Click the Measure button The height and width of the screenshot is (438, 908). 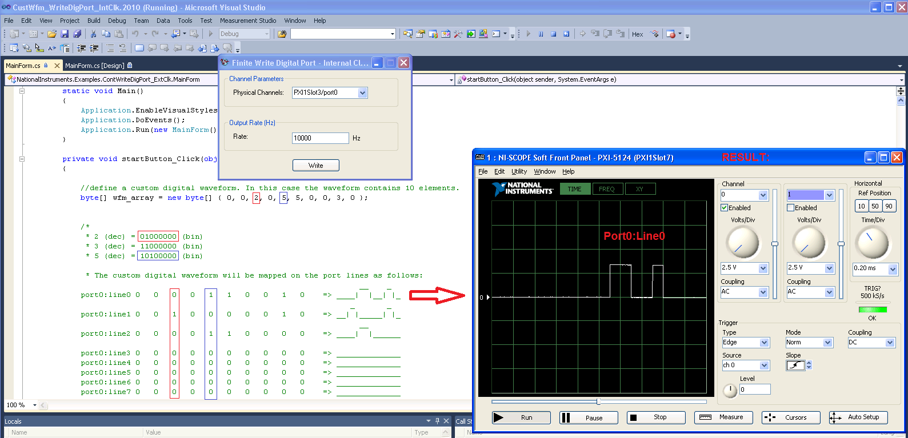pos(723,417)
